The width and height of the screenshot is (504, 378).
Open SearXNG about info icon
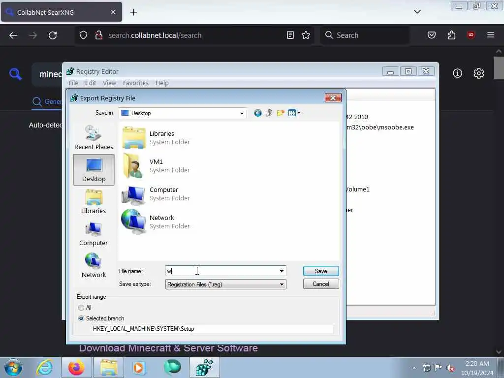coord(457,73)
